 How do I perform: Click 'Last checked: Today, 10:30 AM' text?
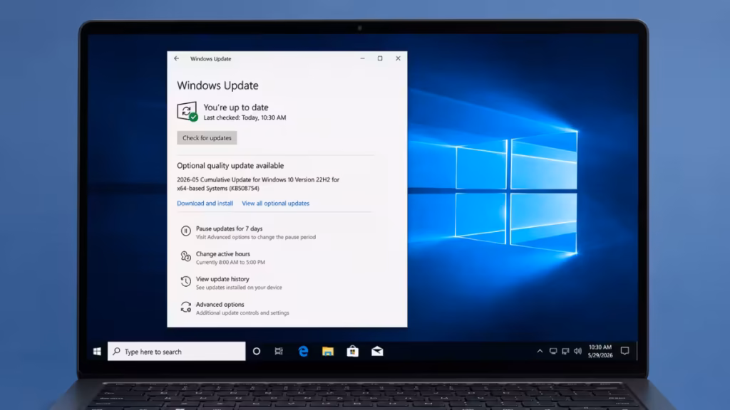click(x=245, y=117)
